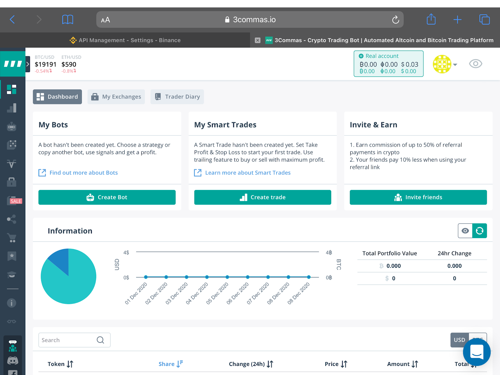Tap the AA reader text options
Image resolution: width=500 pixels, height=375 pixels.
[105, 20]
